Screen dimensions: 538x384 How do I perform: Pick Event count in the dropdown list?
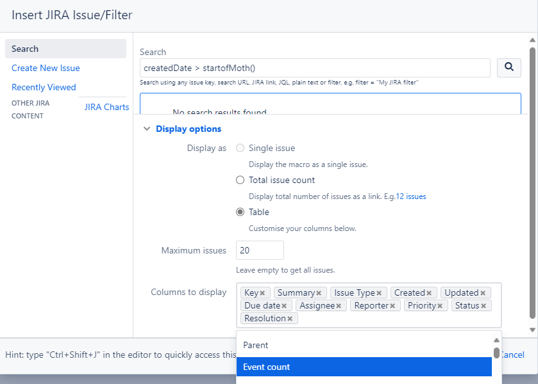364,367
